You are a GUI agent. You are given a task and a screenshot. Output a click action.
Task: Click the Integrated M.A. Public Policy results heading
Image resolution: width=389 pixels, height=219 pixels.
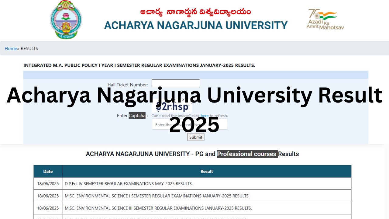139,65
